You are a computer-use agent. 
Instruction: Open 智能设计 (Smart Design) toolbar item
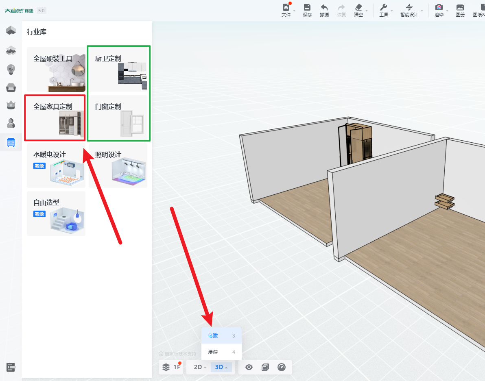pyautogui.click(x=409, y=10)
